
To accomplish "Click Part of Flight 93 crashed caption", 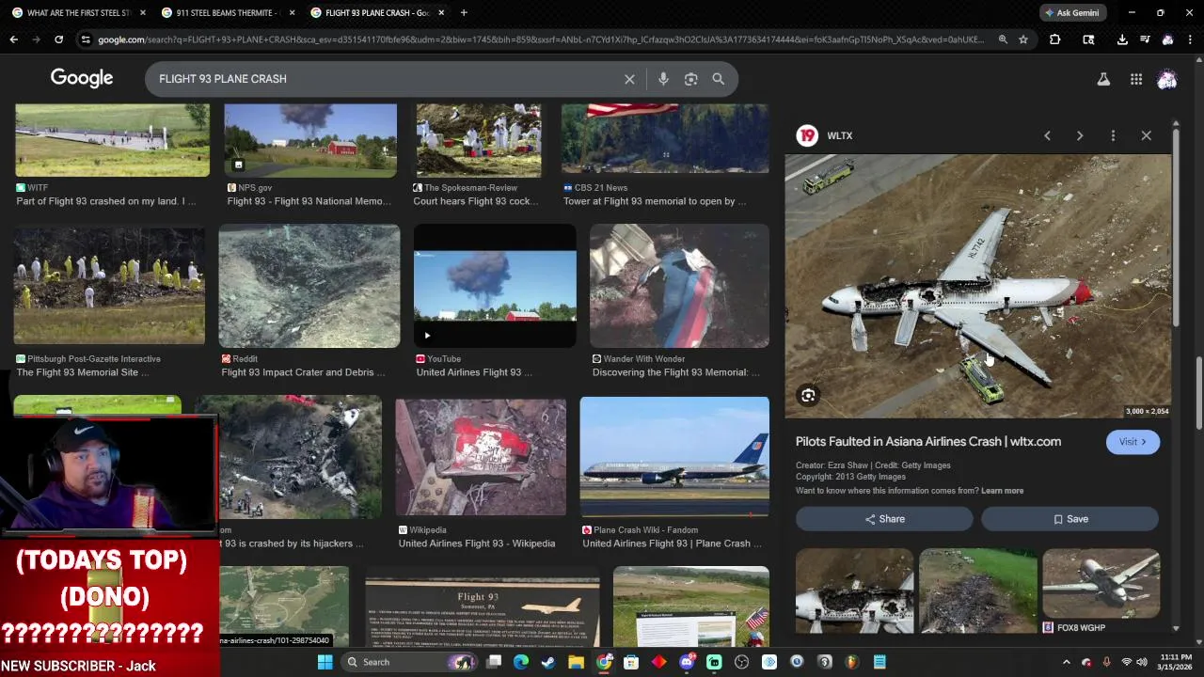I will (x=106, y=201).
